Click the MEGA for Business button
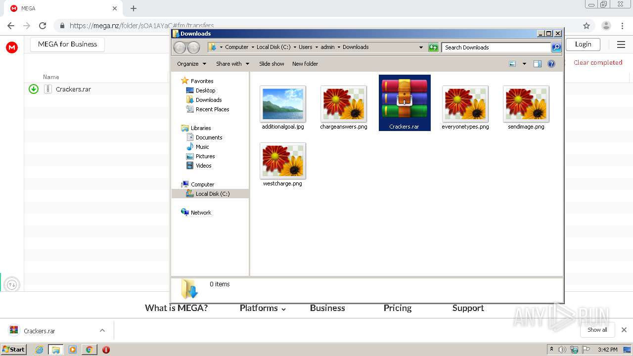 67,44
